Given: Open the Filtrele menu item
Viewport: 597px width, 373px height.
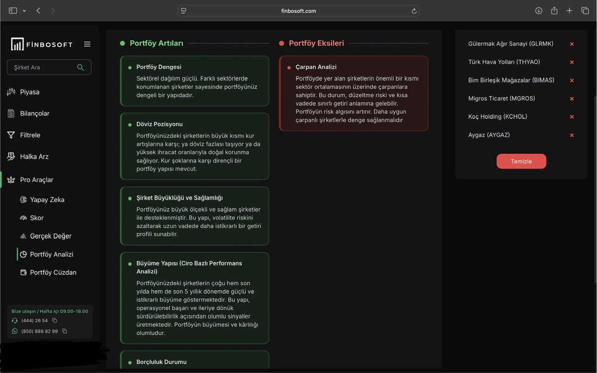Looking at the screenshot, I should (30, 135).
